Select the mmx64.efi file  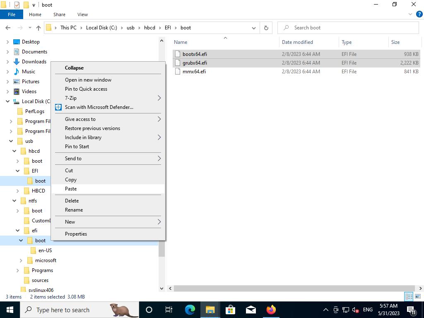tap(194, 72)
